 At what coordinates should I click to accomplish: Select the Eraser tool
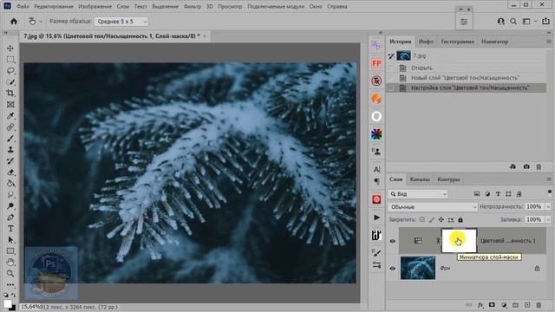tap(10, 172)
